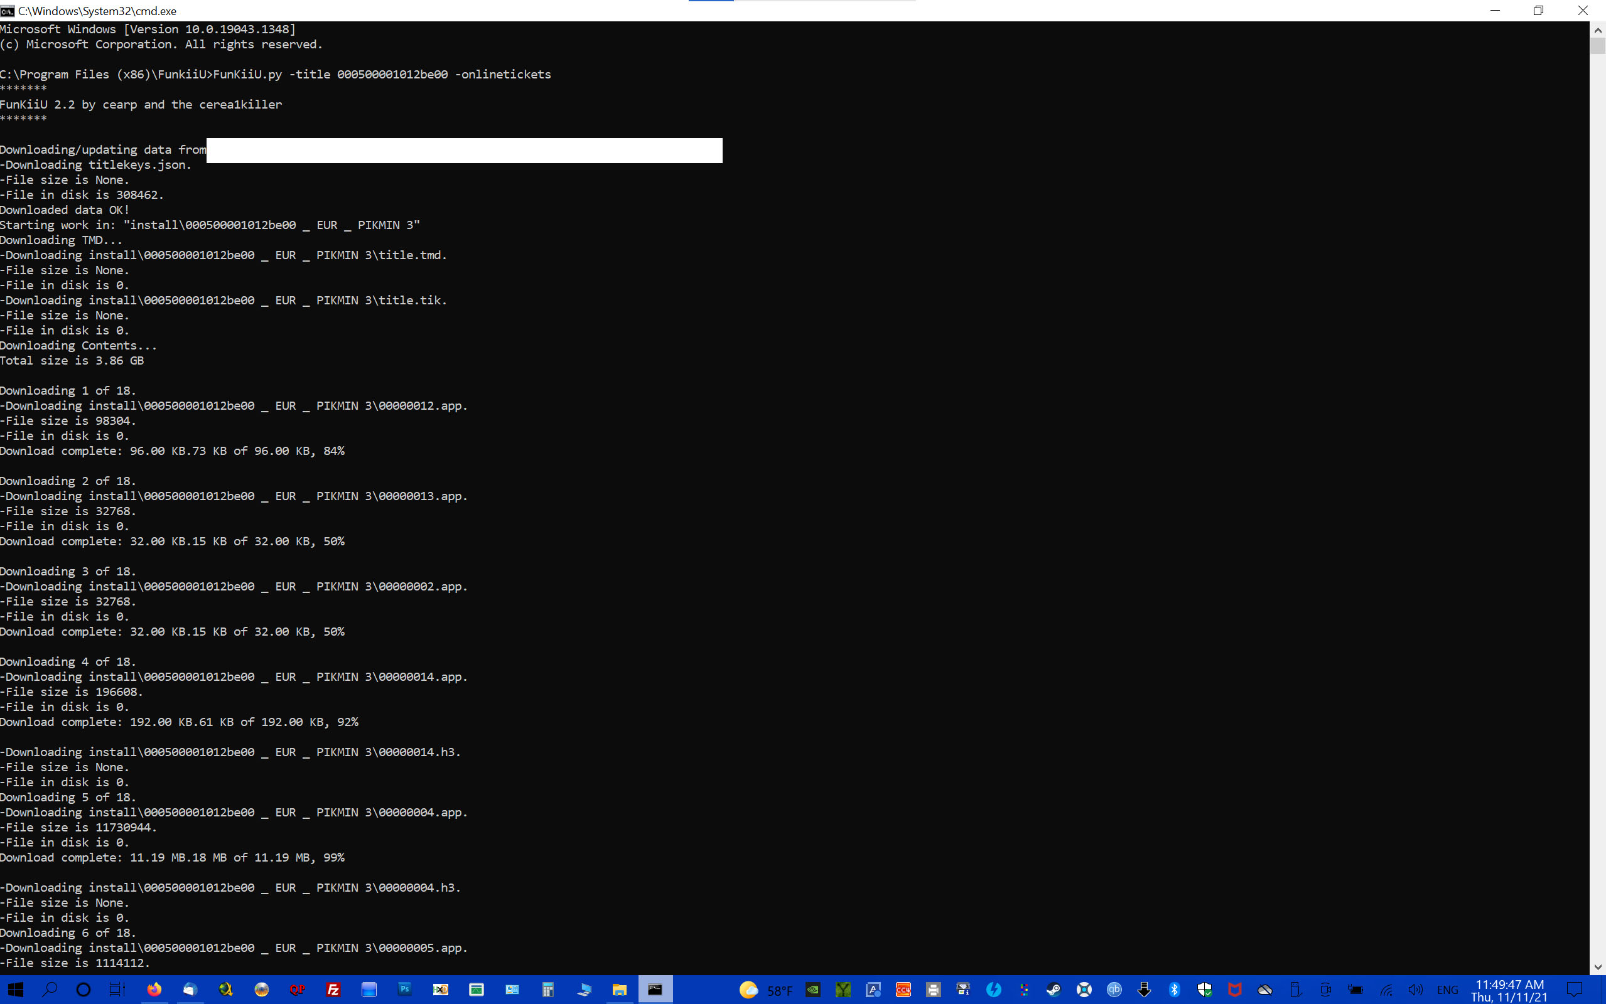Click 'Download complete: 11.19 MB' line
The height and width of the screenshot is (1004, 1606).
172,857
